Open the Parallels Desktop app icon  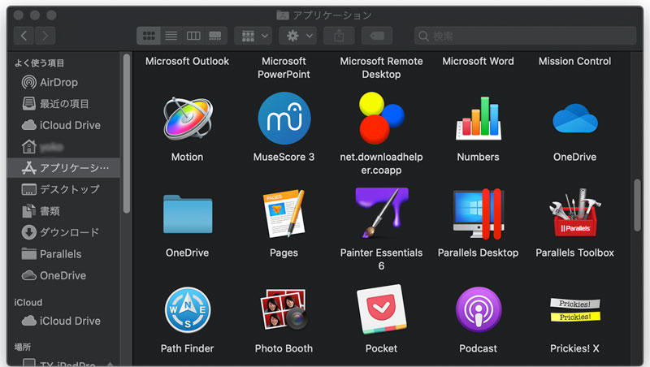pos(478,214)
